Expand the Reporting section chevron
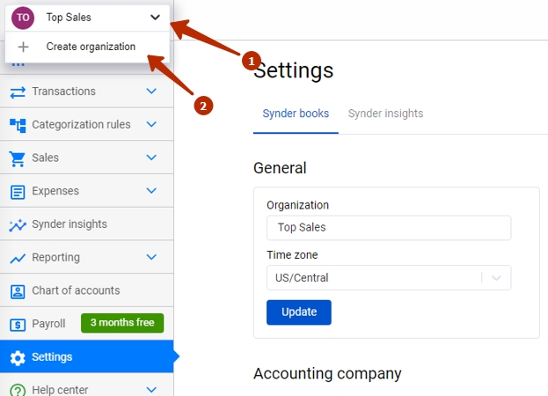The height and width of the screenshot is (396, 548). pos(151,257)
